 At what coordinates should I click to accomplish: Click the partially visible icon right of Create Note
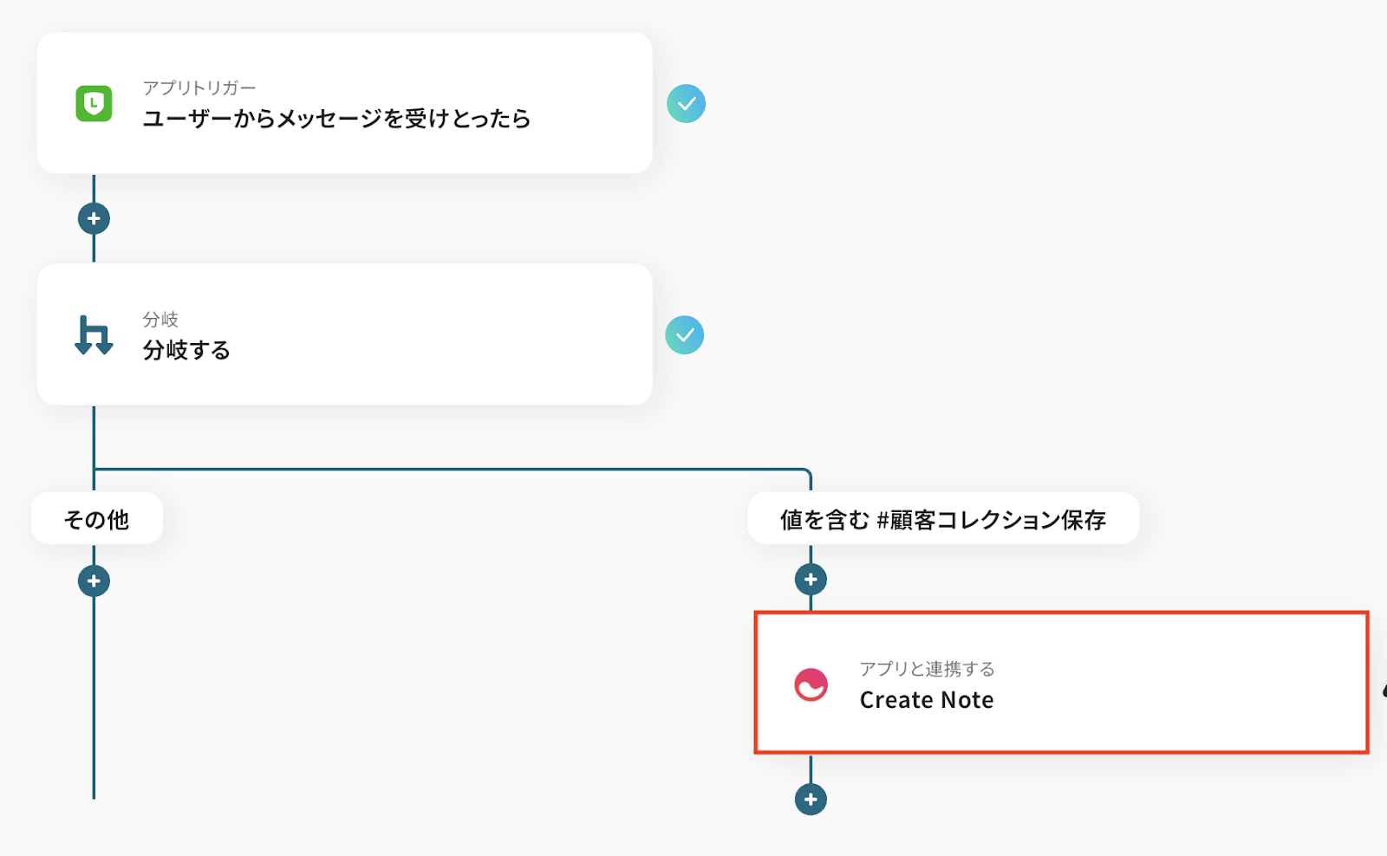coord(1383,691)
